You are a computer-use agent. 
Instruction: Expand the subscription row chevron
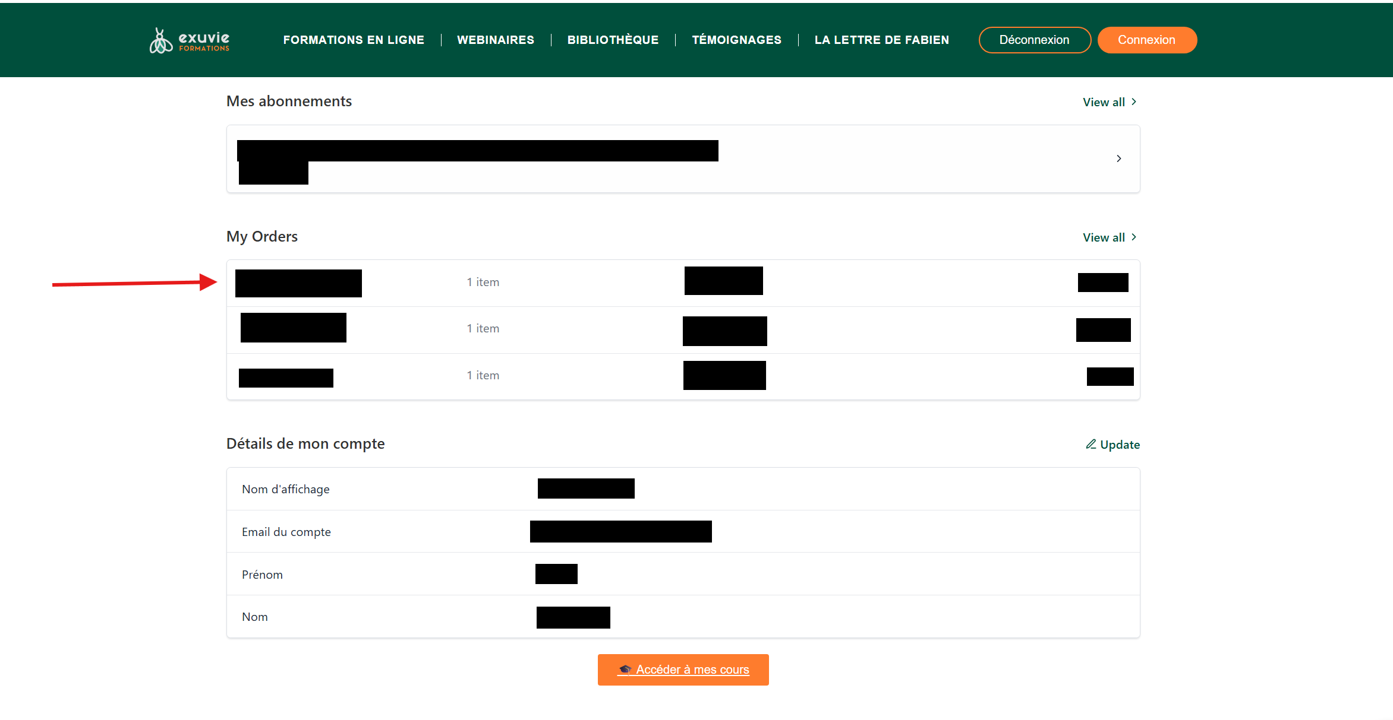click(x=1118, y=158)
